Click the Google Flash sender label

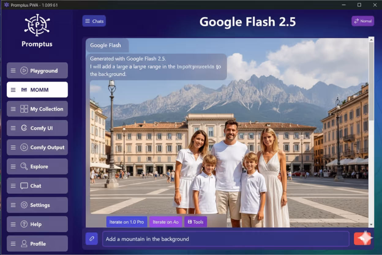tap(106, 45)
